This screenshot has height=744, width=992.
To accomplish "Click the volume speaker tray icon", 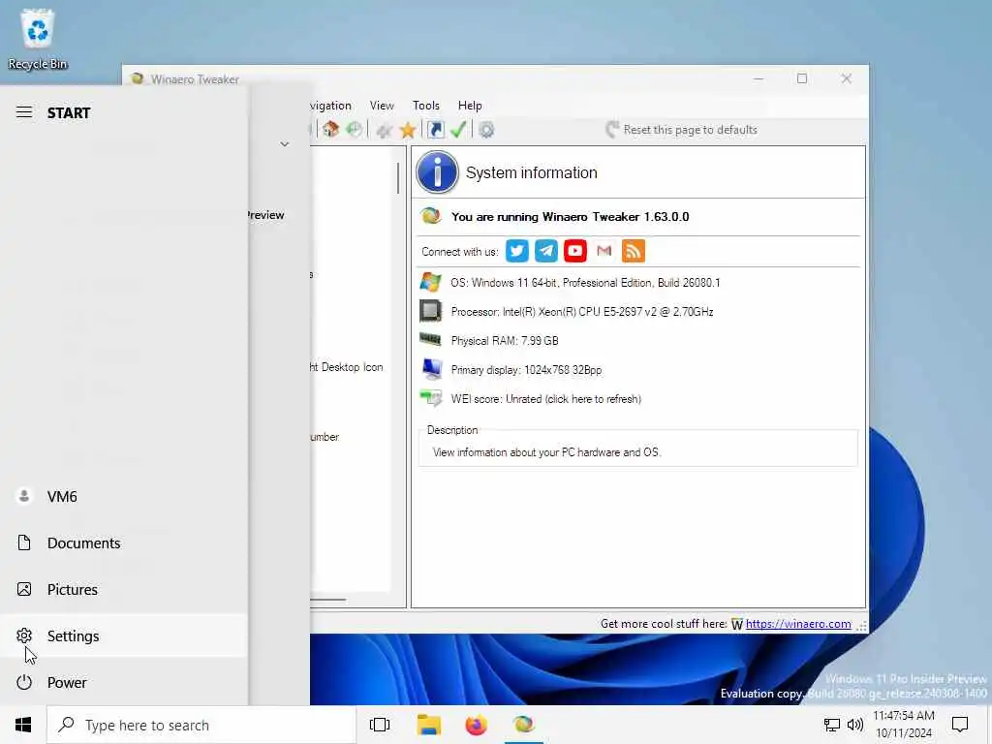I will click(x=855, y=725).
